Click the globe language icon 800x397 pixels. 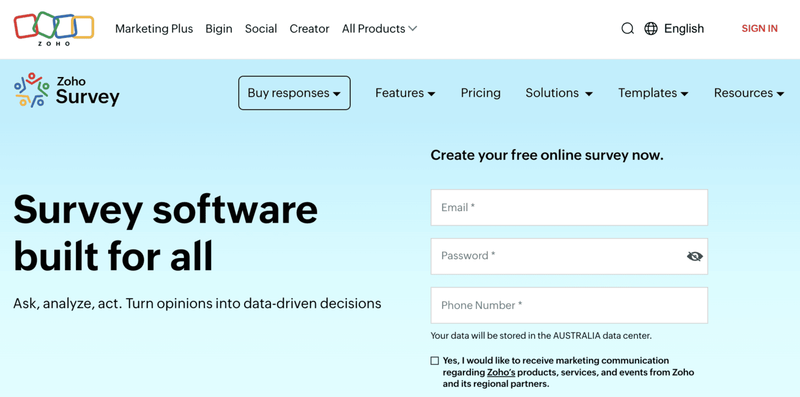coord(651,29)
